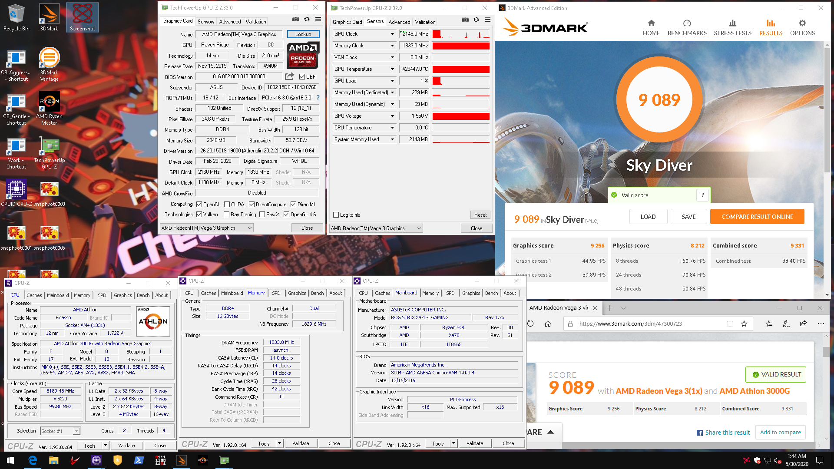Image resolution: width=834 pixels, height=469 pixels.
Task: Toggle the Vulkan checkbox
Action: [199, 215]
